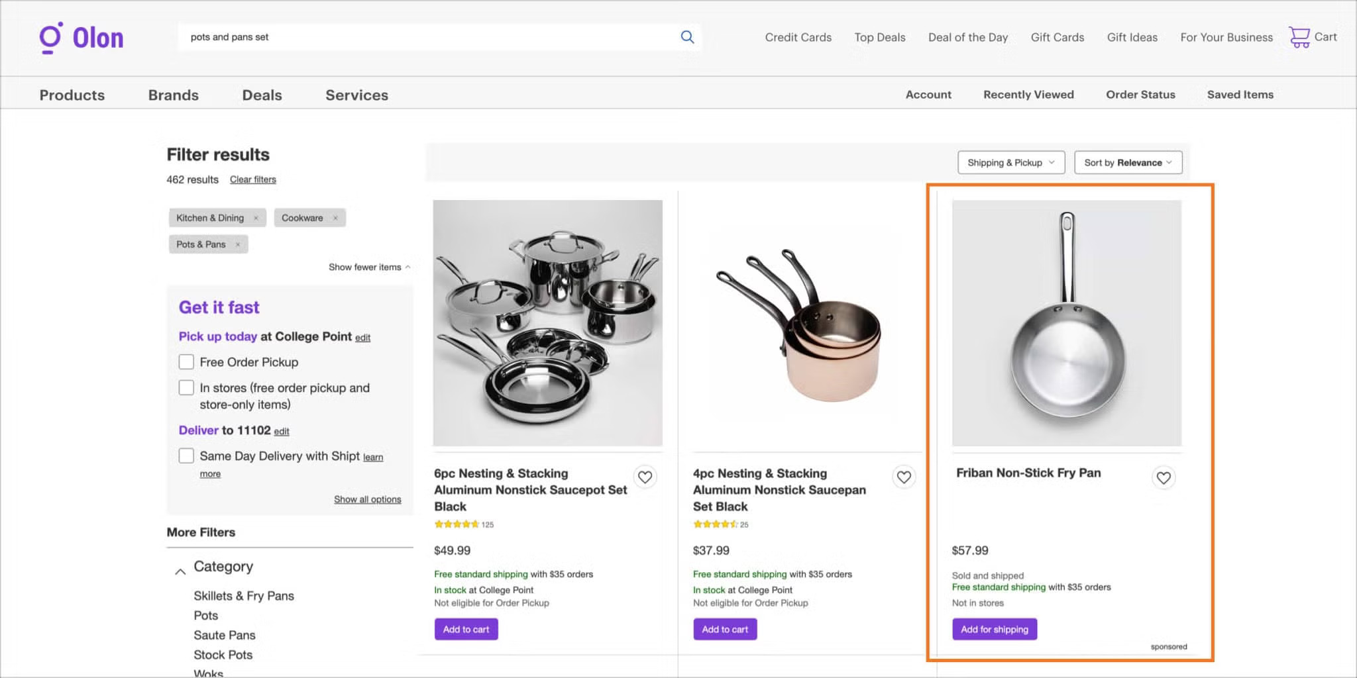Tick Same Day Delivery with Shipt

coord(187,456)
